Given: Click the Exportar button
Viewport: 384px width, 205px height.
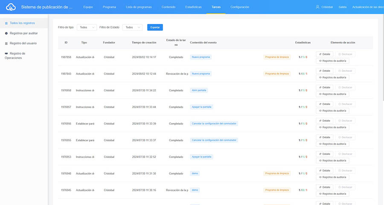Looking at the screenshot, I should [155, 27].
